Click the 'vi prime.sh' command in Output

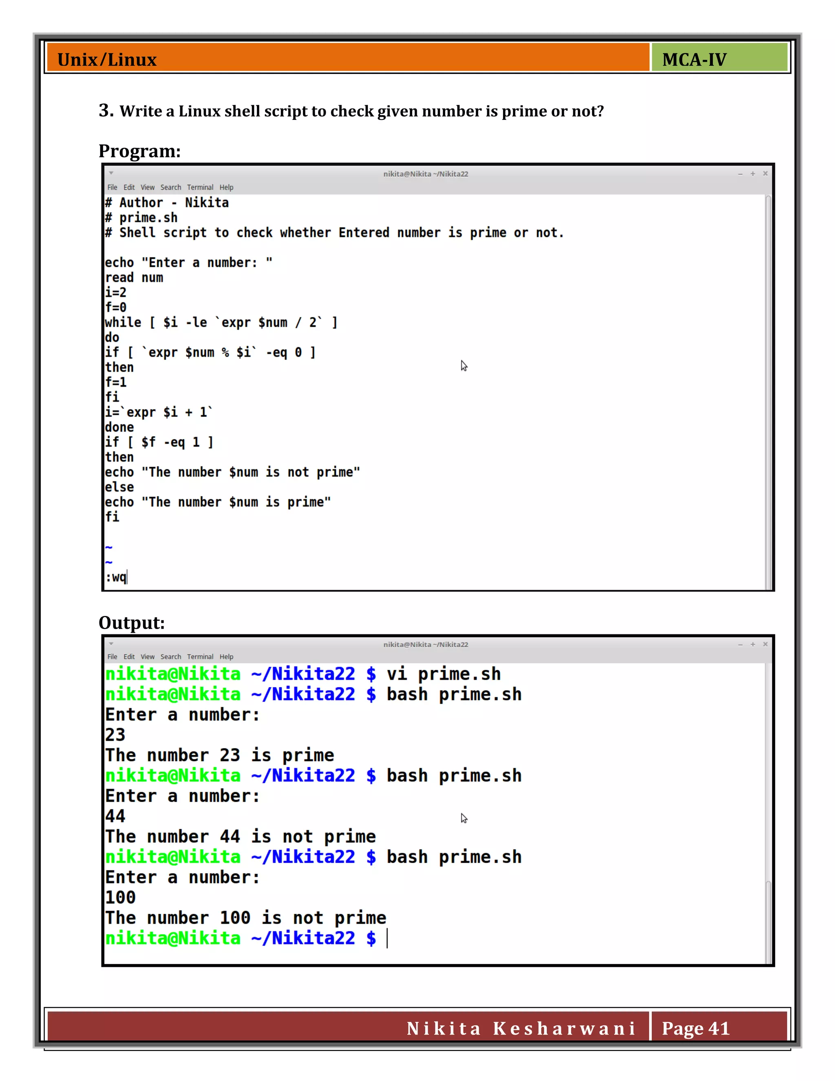tap(444, 674)
